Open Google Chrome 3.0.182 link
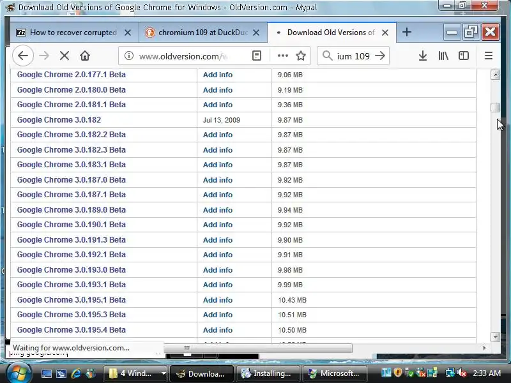 tap(59, 120)
